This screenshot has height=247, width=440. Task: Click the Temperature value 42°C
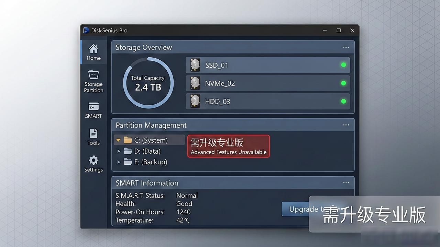[x=183, y=220]
